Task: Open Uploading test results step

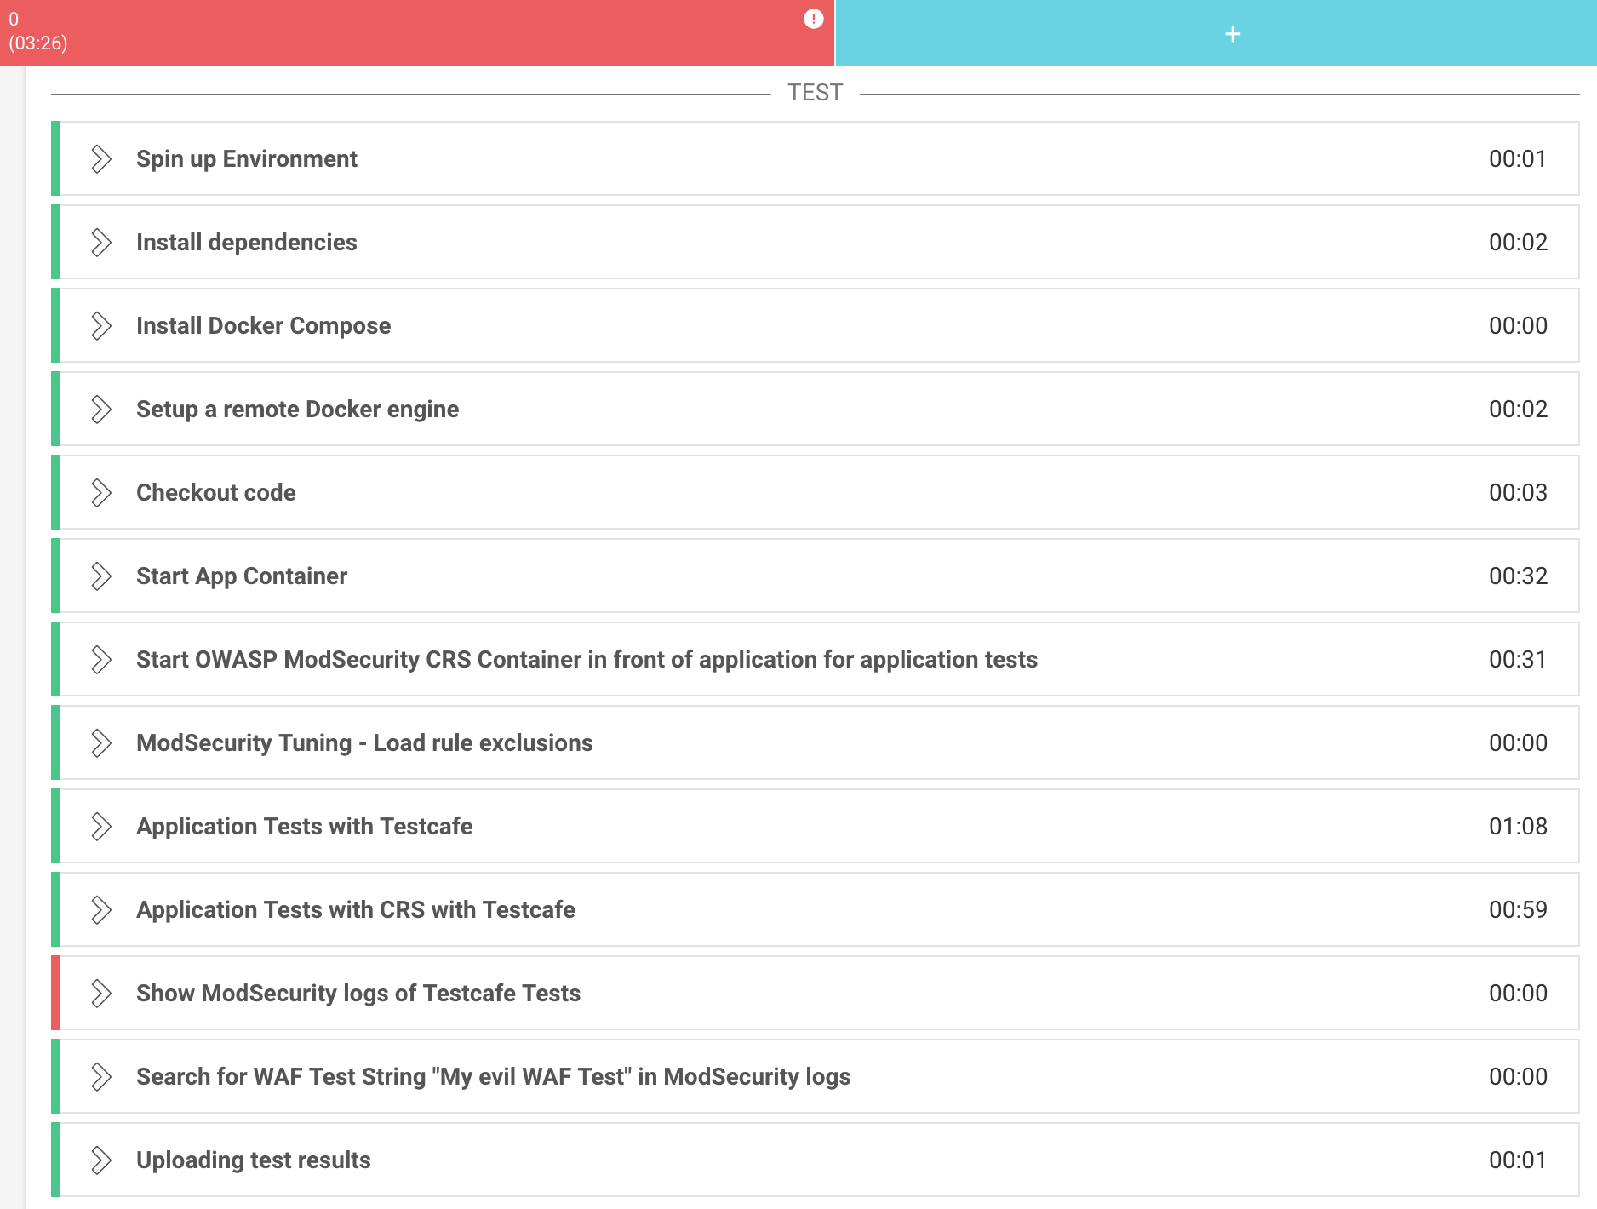Action: click(x=254, y=1160)
